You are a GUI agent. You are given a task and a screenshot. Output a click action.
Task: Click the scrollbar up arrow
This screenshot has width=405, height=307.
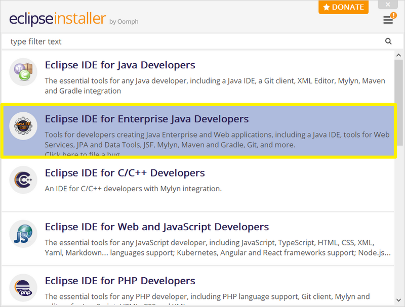pyautogui.click(x=398, y=54)
